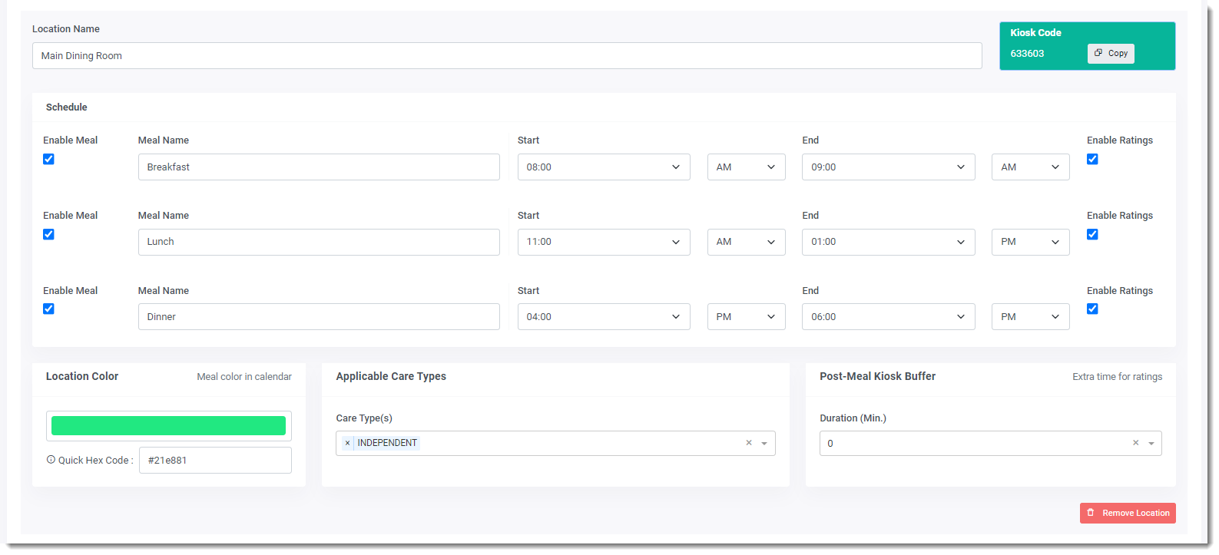Click the Location Name field

point(507,55)
